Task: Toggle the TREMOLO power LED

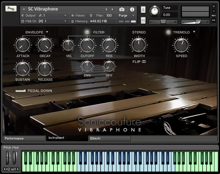Action: [168, 32]
